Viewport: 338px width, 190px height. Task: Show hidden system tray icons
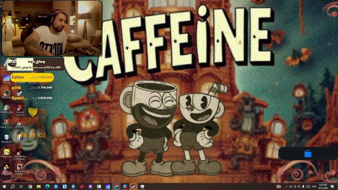286,187
